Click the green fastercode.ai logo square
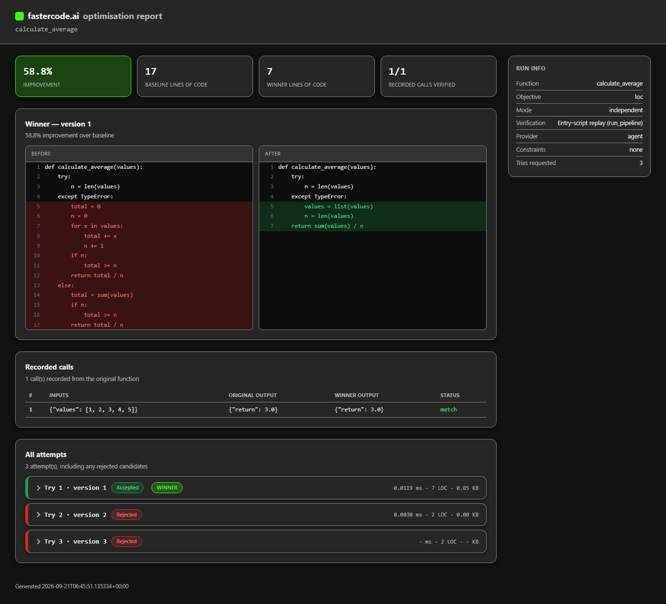 [x=20, y=16]
